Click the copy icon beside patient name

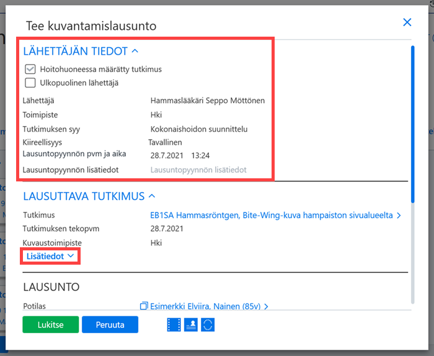point(144,306)
